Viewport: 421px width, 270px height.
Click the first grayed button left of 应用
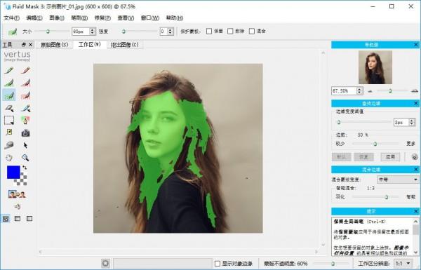(x=341, y=157)
